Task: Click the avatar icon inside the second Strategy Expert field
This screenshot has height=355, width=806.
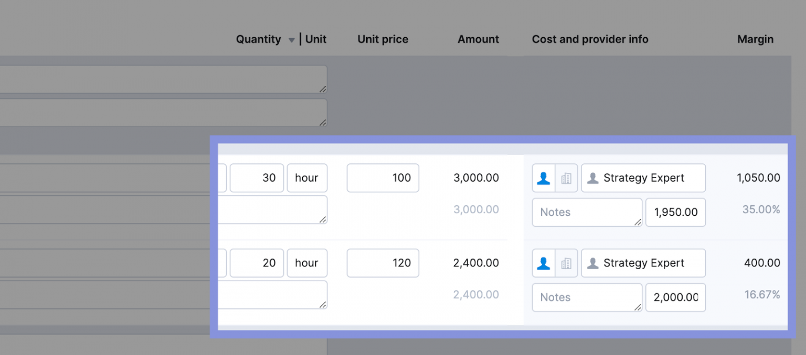Action: 594,263
